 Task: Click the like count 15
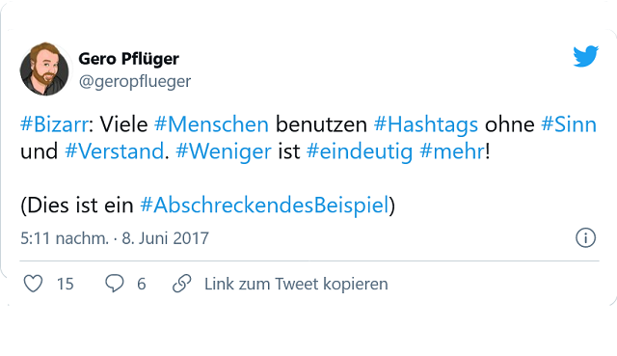click(x=66, y=284)
